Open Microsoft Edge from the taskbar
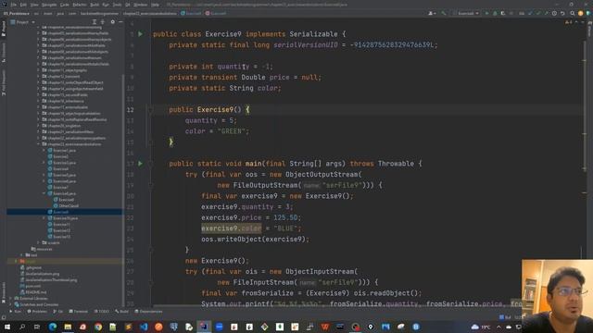Viewport: 593px width, 333px height. click(53, 327)
